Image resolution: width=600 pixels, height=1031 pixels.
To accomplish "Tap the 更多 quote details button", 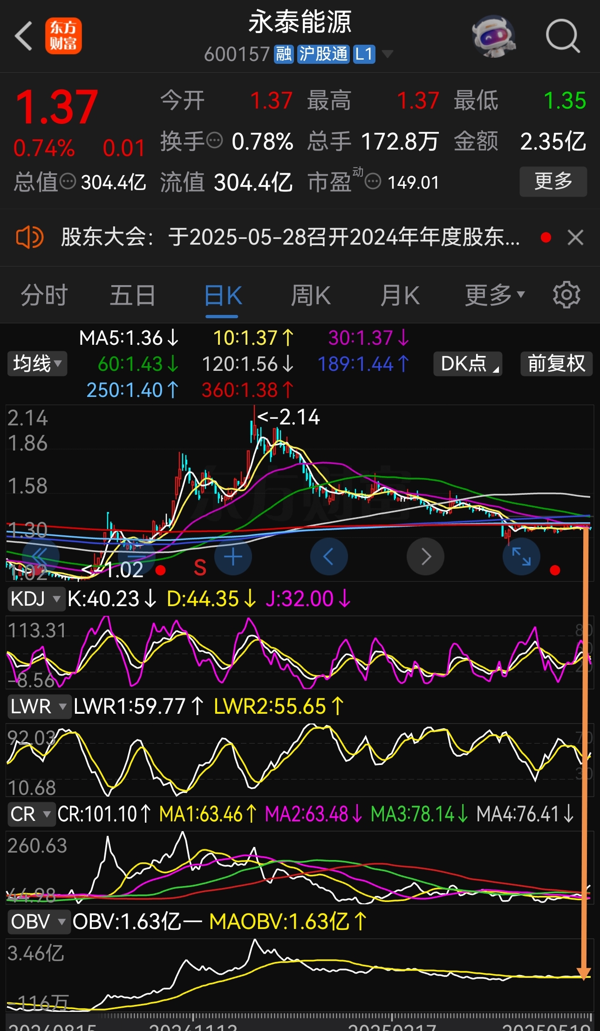I will tap(553, 181).
